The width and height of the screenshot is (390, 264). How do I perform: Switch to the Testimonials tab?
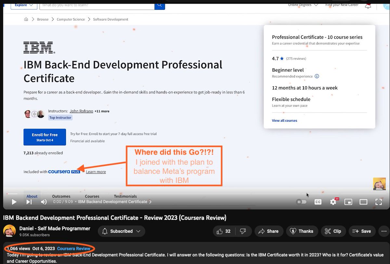tap(125, 196)
